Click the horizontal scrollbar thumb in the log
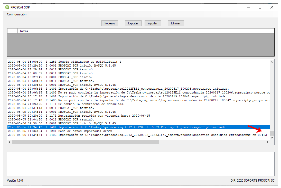 click(x=85, y=142)
